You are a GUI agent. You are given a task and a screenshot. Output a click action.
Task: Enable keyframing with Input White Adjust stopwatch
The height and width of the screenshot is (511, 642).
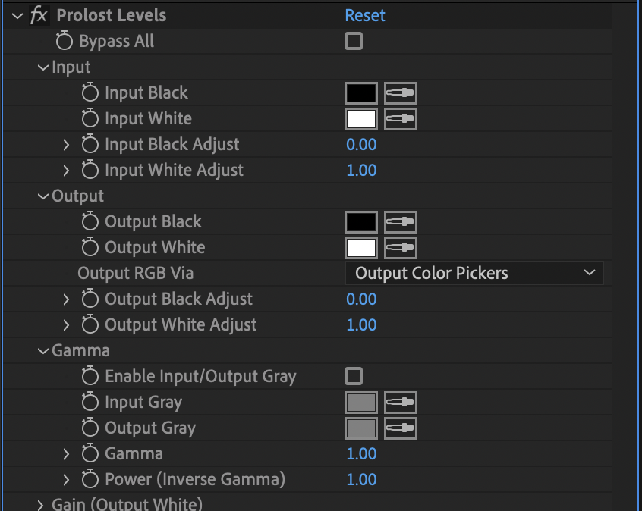90,170
